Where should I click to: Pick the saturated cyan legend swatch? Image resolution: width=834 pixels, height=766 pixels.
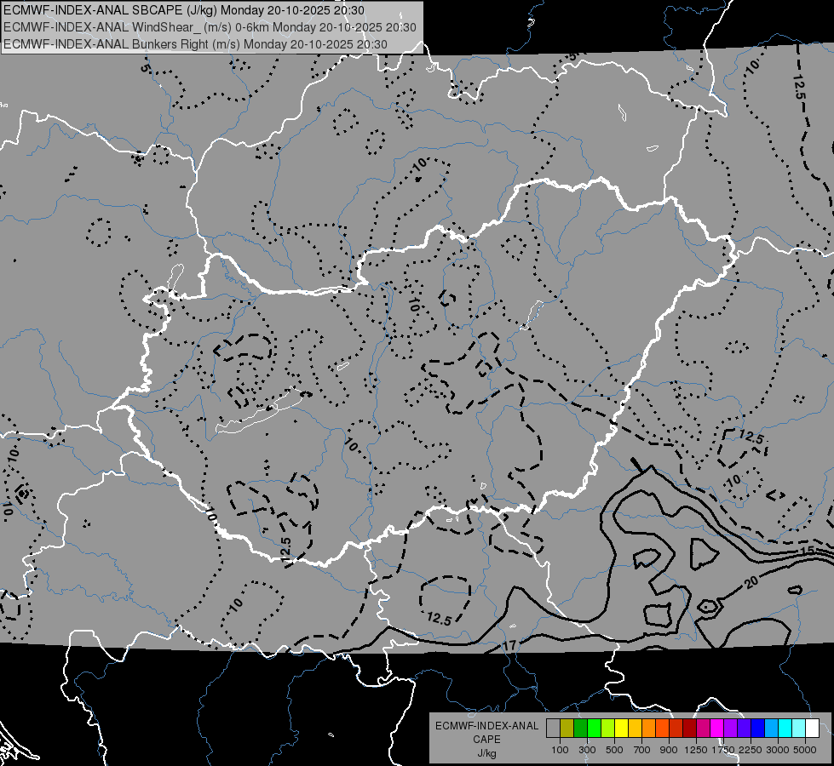pyautogui.click(x=785, y=728)
